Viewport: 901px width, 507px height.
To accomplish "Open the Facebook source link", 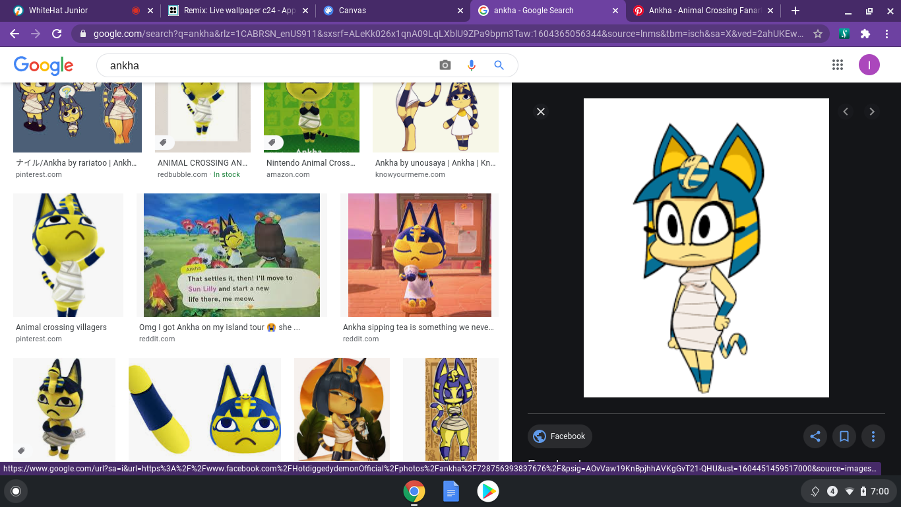I will 560,436.
